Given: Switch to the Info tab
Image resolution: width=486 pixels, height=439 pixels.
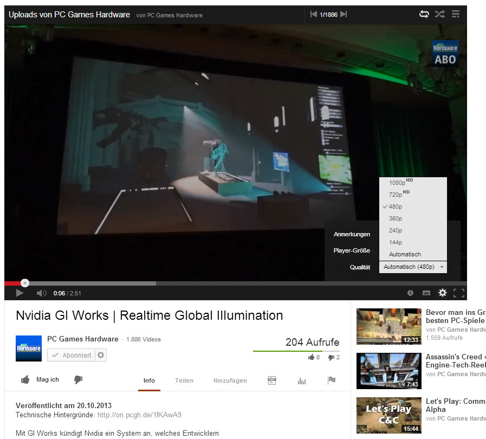Looking at the screenshot, I should [x=149, y=380].
